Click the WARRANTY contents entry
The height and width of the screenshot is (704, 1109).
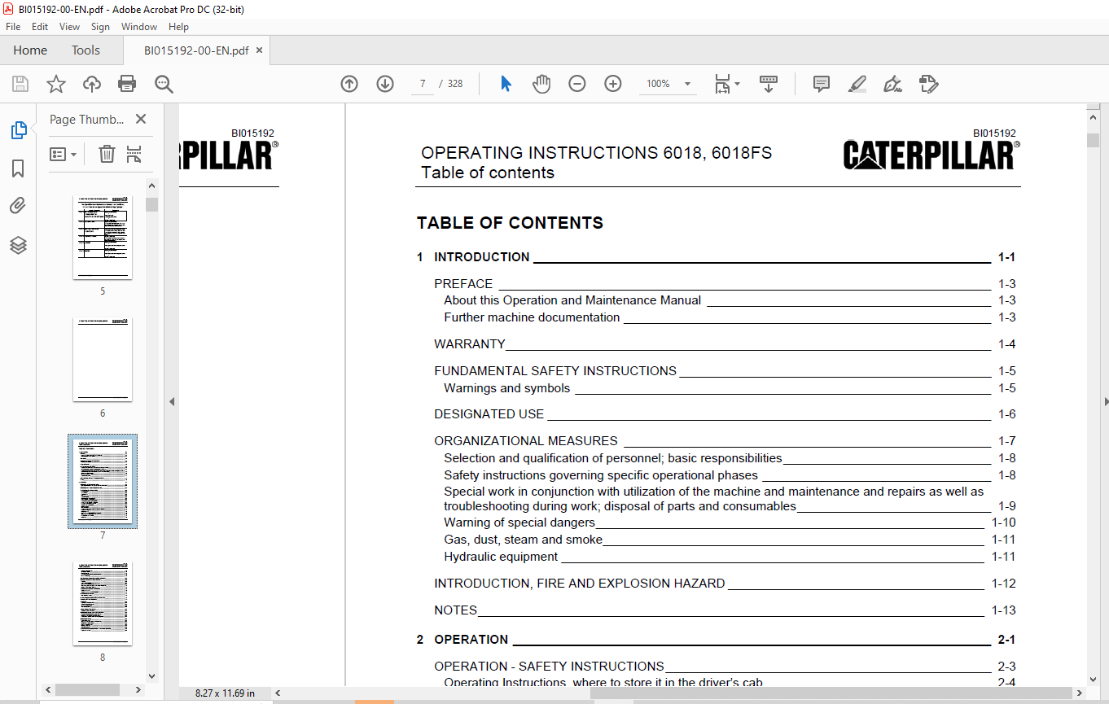725,344
